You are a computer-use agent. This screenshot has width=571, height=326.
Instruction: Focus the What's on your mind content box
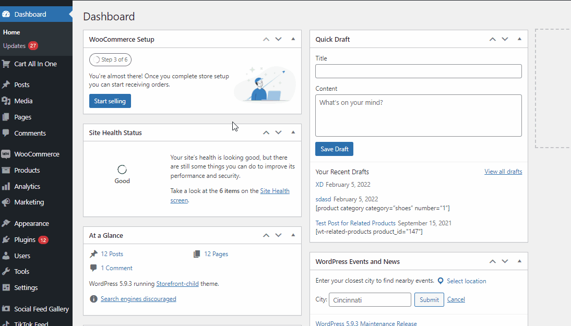(419, 116)
